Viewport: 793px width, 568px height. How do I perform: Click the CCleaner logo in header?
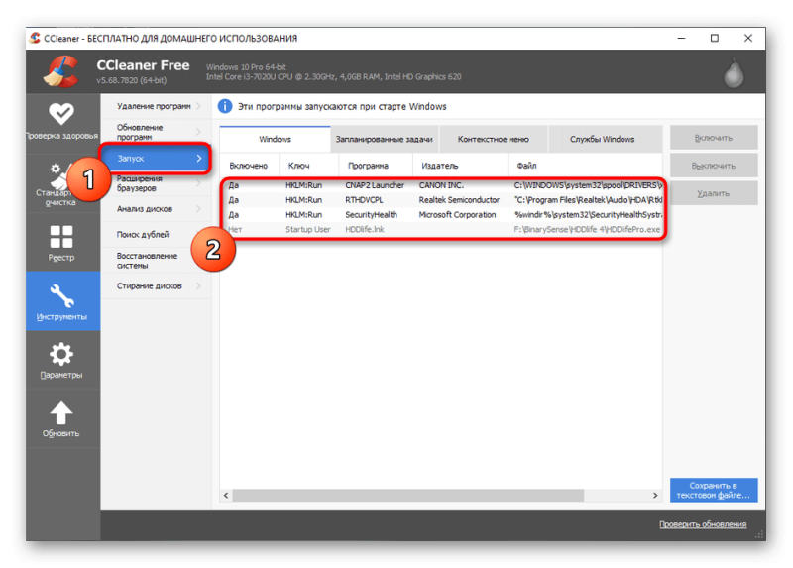tap(61, 71)
